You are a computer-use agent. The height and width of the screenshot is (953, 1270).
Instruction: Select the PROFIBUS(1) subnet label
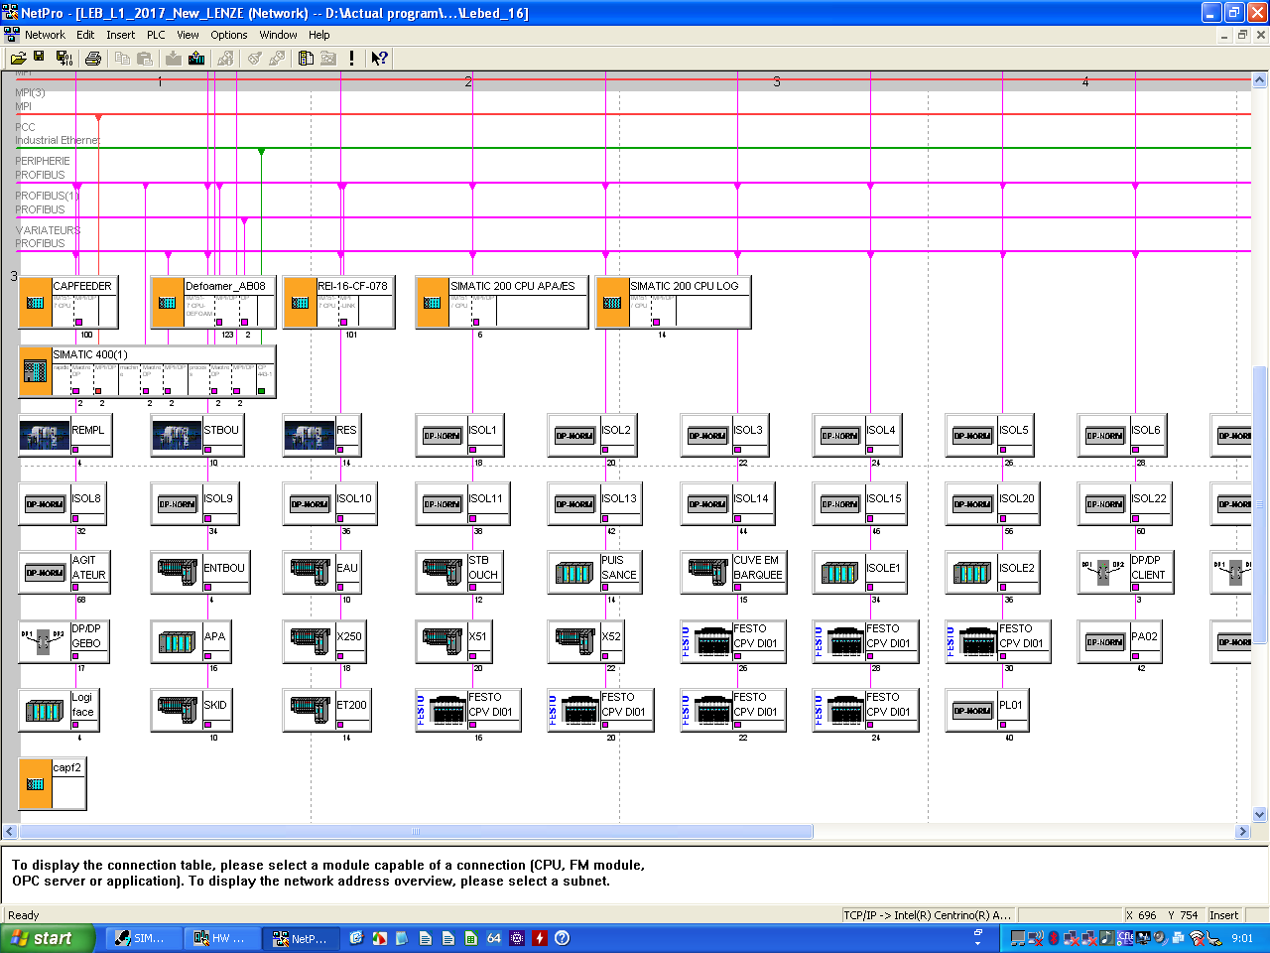(47, 196)
